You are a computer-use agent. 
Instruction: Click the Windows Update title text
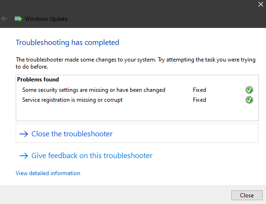(x=46, y=19)
